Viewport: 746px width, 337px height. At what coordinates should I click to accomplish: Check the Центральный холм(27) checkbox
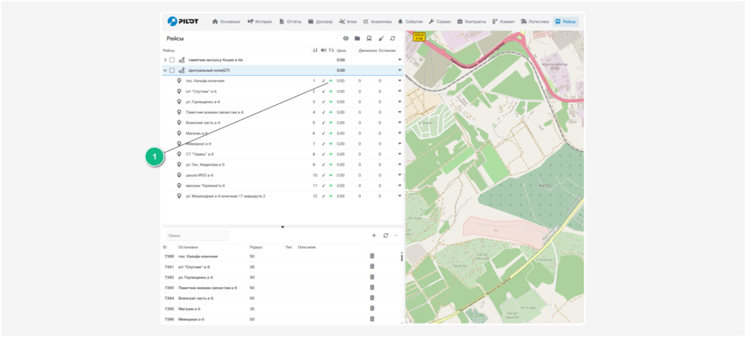click(x=171, y=70)
